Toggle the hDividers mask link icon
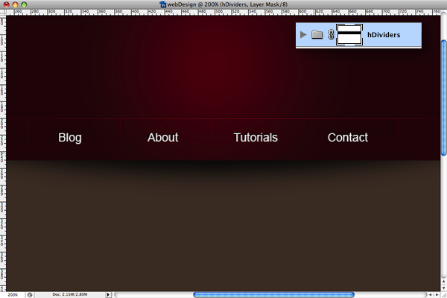This screenshot has height=298, width=447. click(331, 34)
